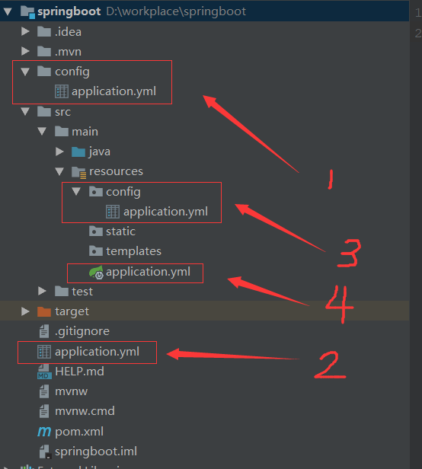Click the springboot project module icon
The height and width of the screenshot is (469, 422).
(27, 12)
